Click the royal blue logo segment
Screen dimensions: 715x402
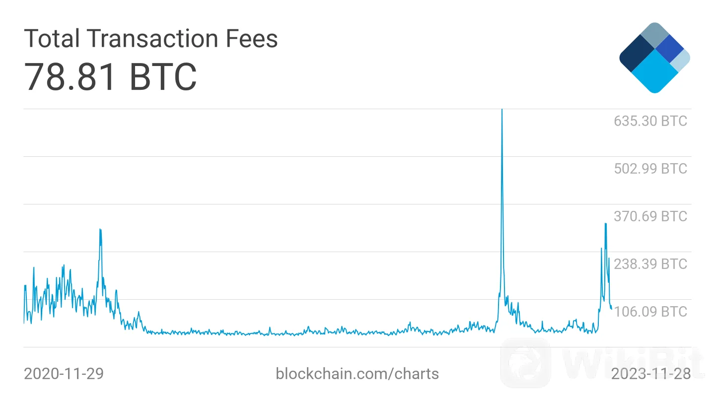coord(670,49)
